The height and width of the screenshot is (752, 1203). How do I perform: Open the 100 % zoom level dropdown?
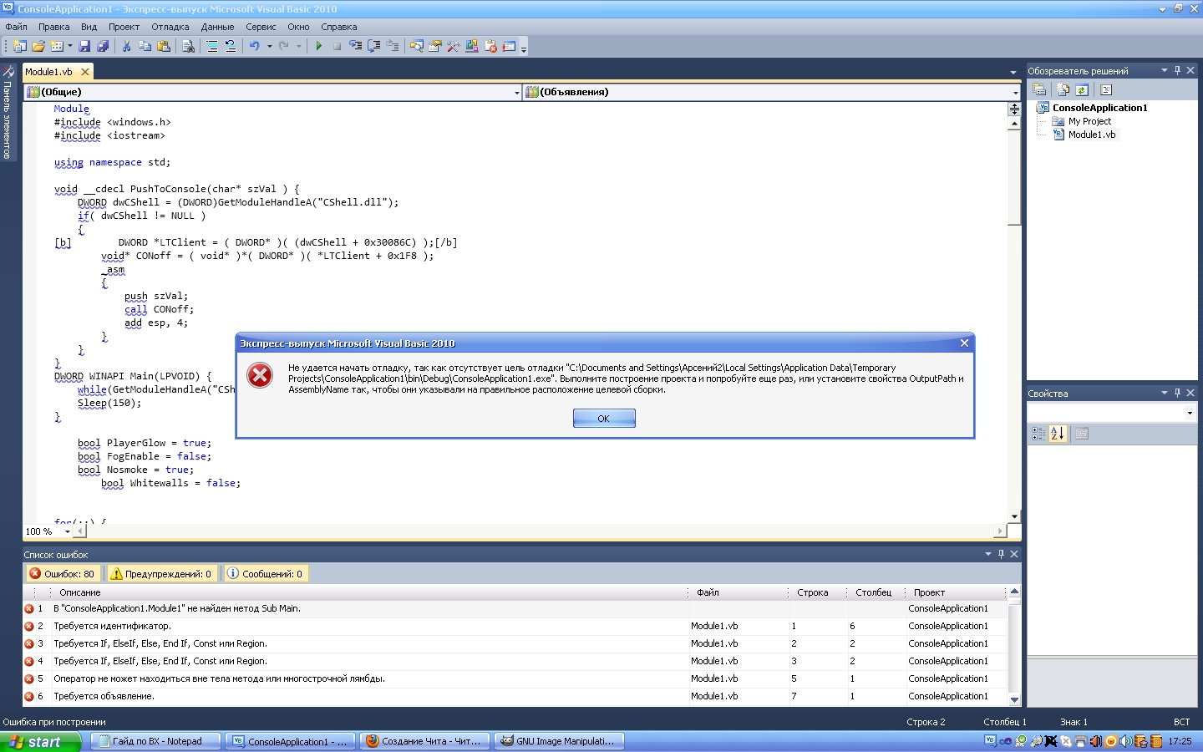(x=67, y=531)
